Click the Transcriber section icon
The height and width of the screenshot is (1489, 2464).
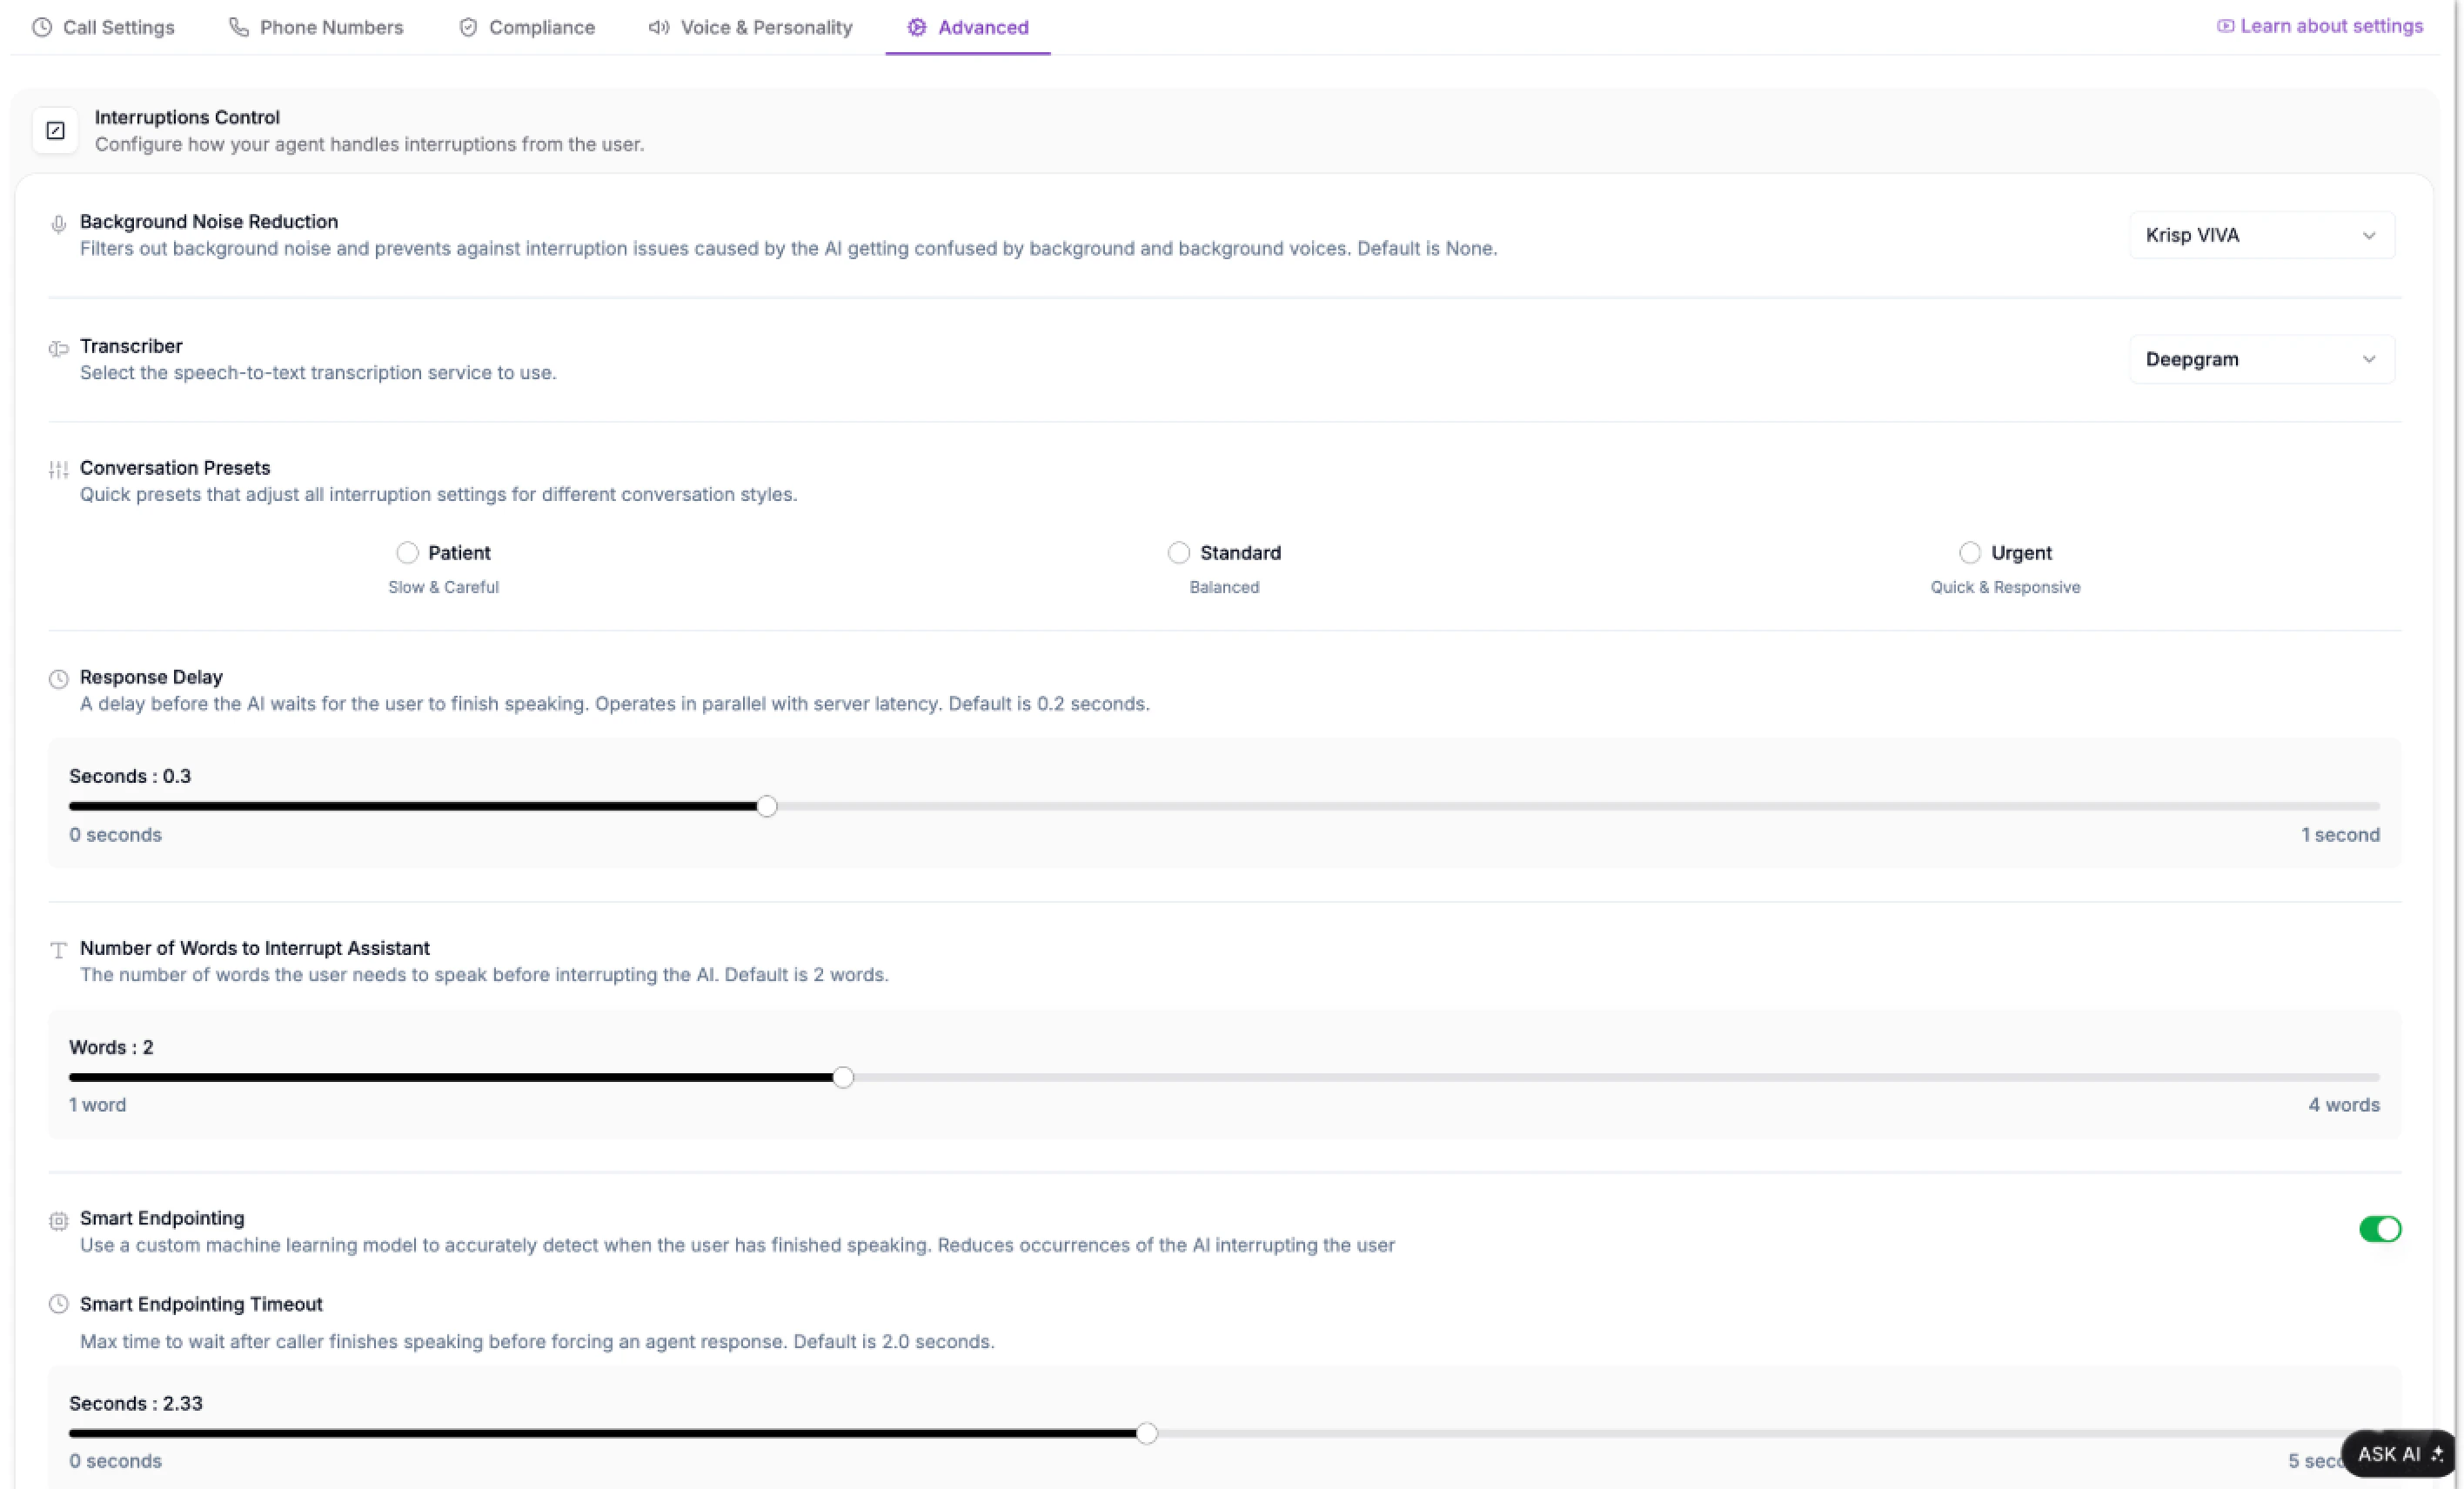point(58,348)
